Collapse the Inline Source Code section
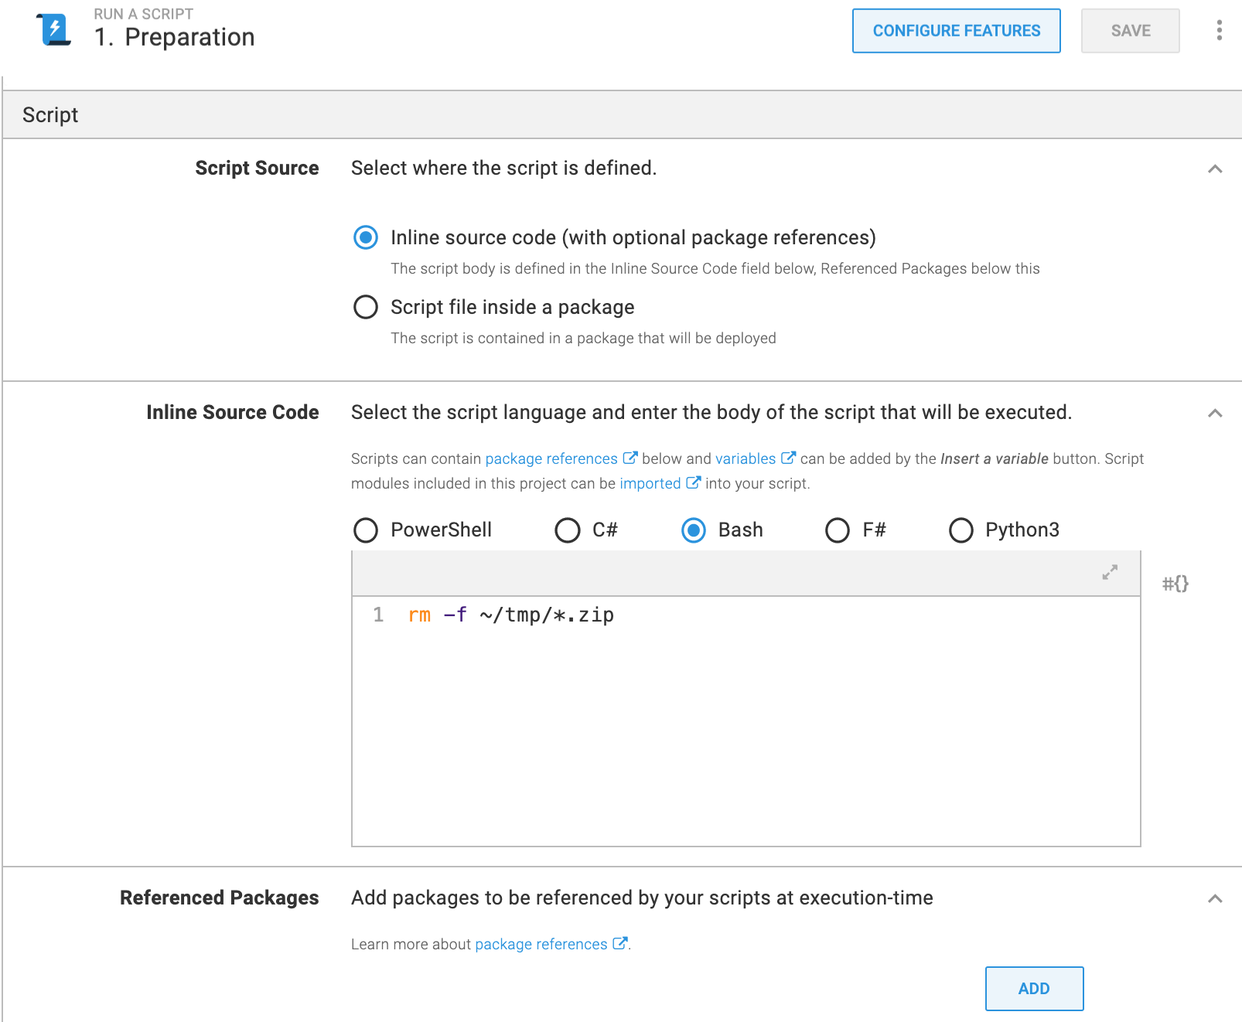1242x1022 pixels. (x=1215, y=413)
